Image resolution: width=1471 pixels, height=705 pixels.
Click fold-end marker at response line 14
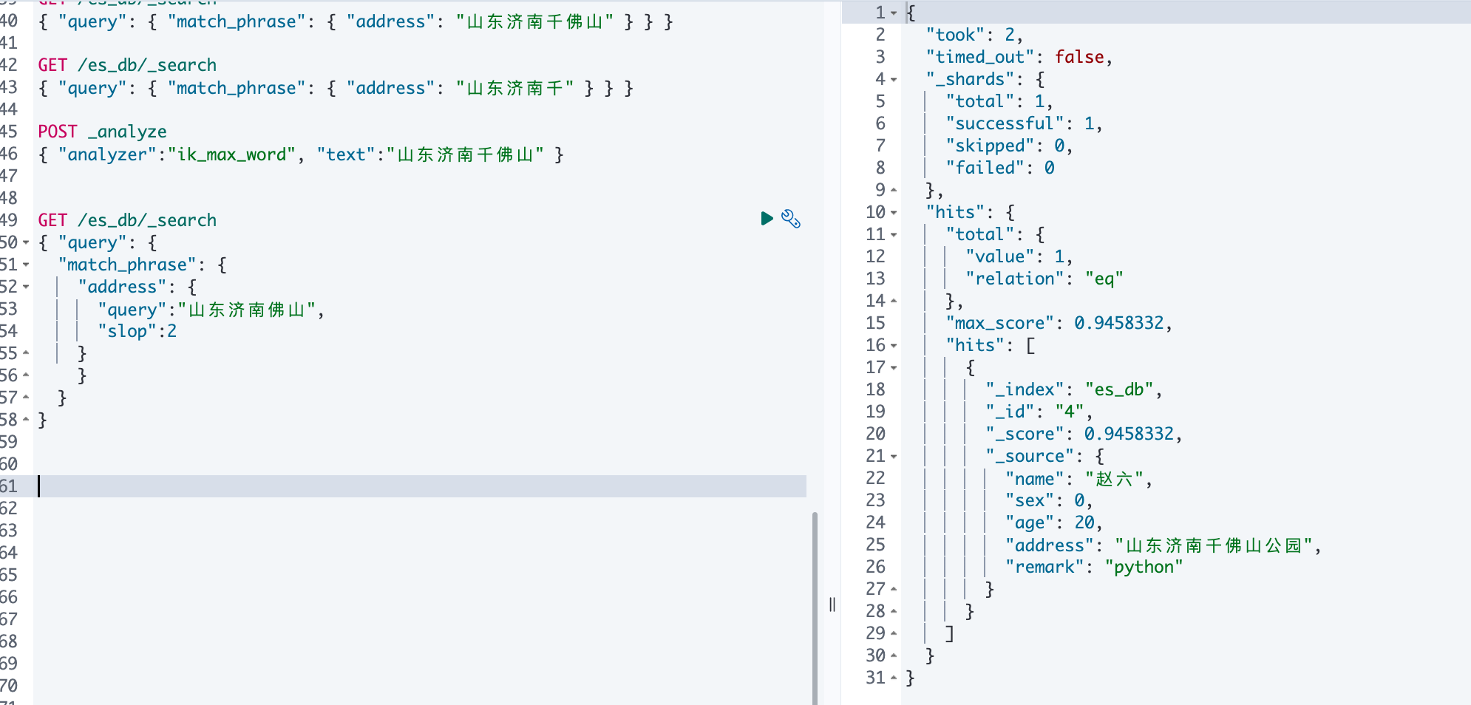point(894,301)
